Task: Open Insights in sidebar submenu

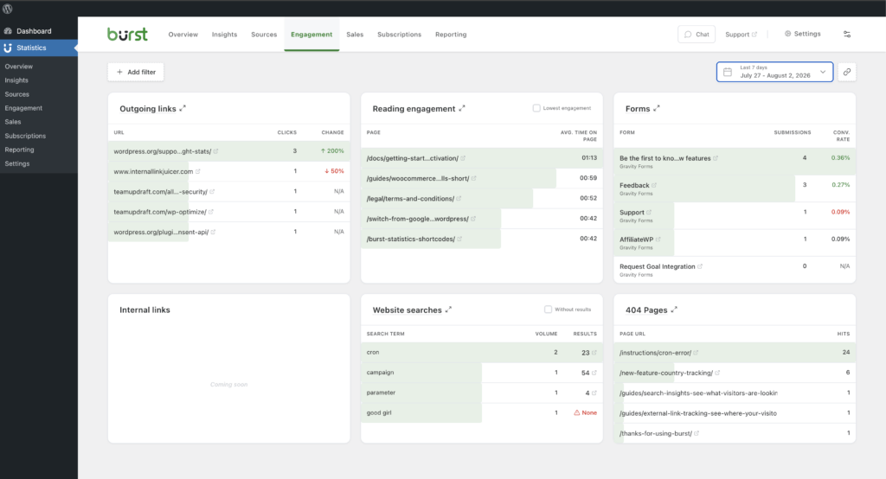Action: tap(16, 80)
